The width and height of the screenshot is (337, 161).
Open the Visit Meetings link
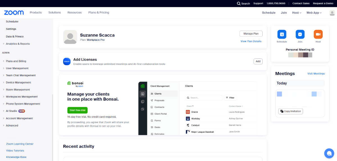coord(316,74)
